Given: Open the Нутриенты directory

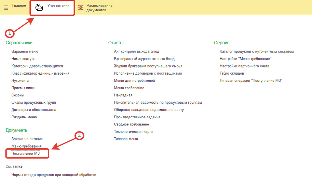Looking at the screenshot, I should [20, 80].
